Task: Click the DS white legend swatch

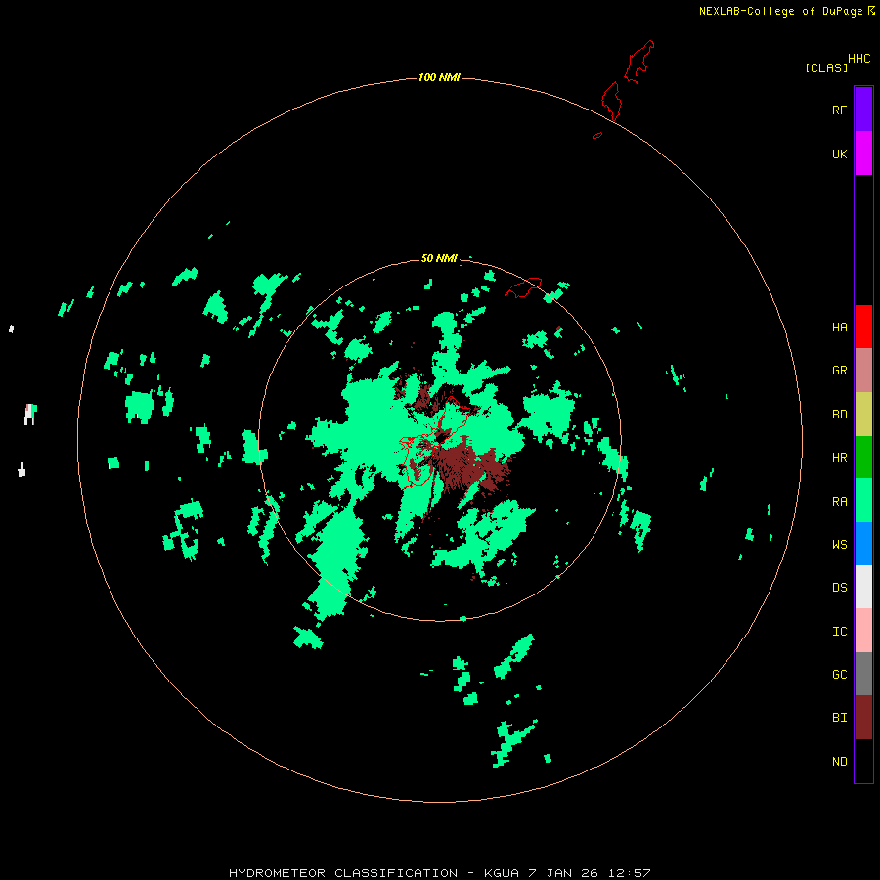Action: point(863,587)
